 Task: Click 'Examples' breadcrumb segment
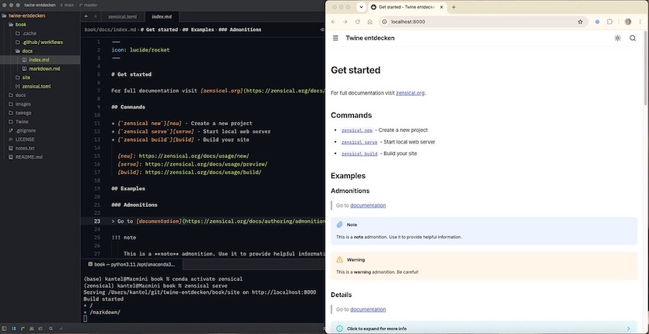[199, 30]
